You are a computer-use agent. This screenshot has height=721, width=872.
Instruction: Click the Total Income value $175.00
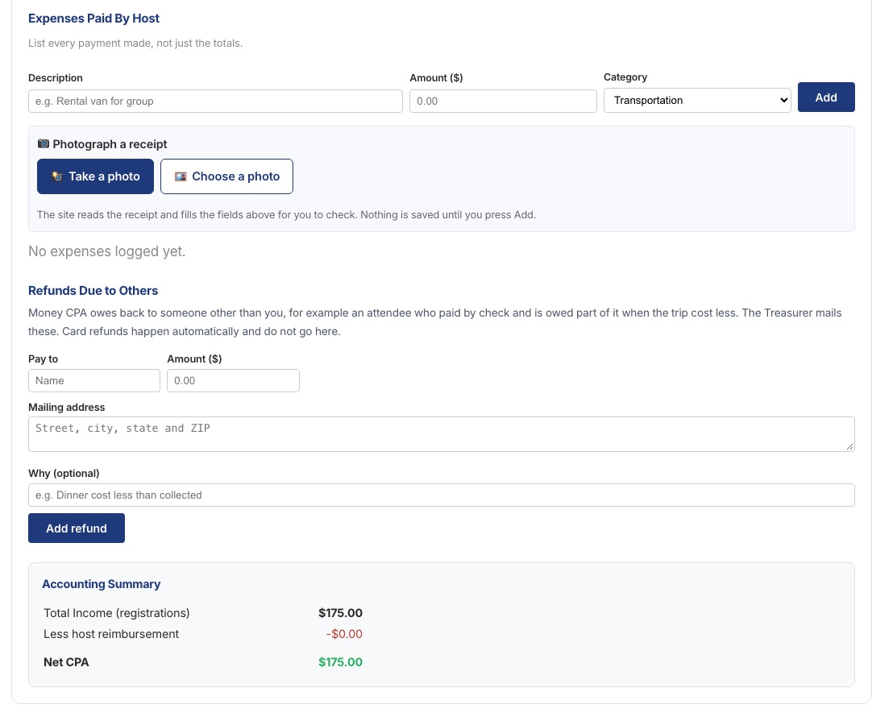[340, 613]
